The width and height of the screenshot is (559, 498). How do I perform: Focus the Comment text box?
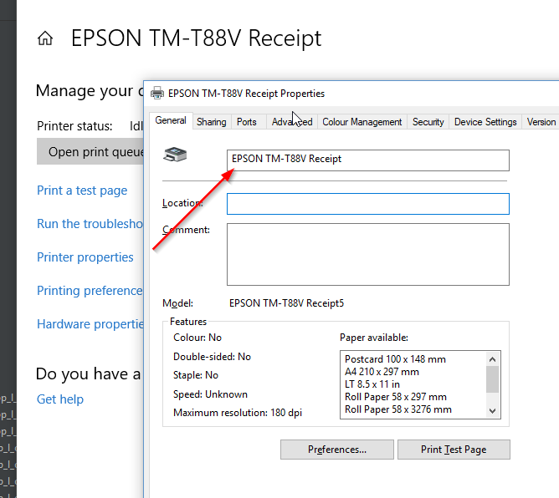click(x=367, y=254)
